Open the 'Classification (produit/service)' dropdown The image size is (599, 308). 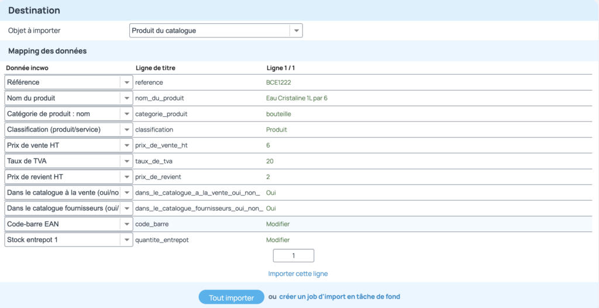[x=69, y=130]
